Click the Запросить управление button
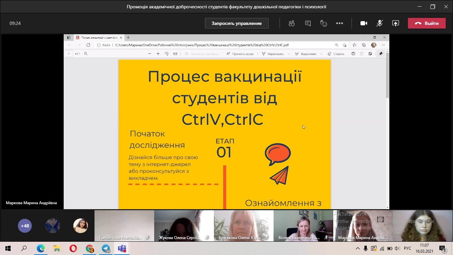This screenshot has width=453, height=255. point(236,23)
